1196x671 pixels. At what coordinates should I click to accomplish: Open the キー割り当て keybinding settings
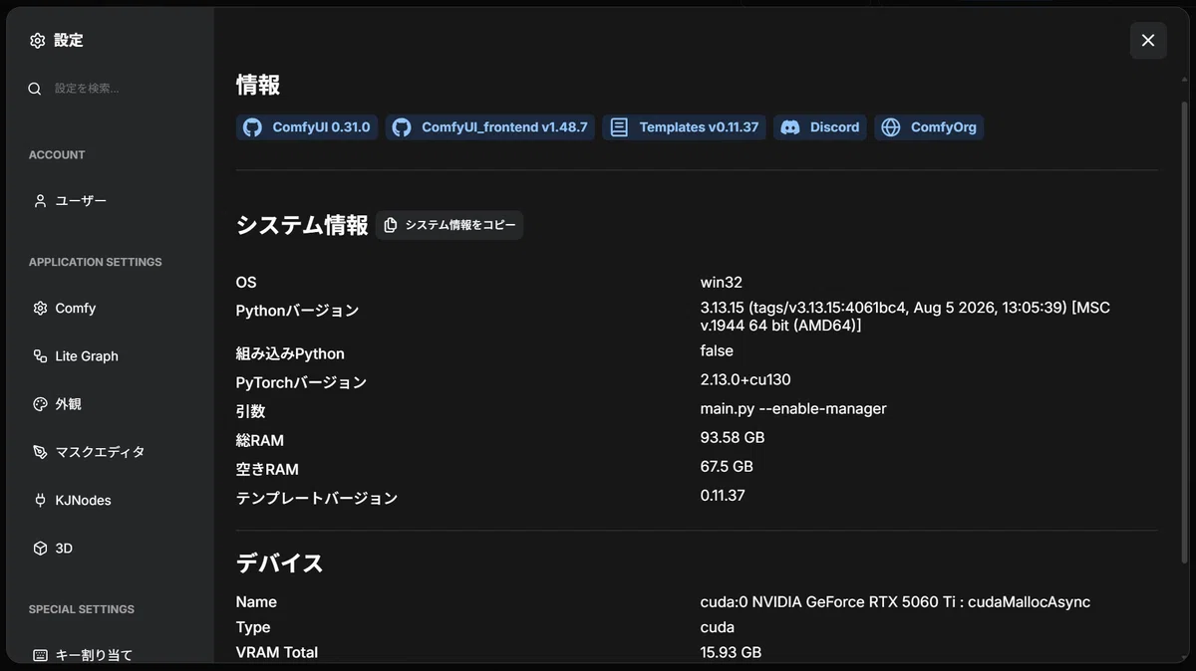point(110,655)
